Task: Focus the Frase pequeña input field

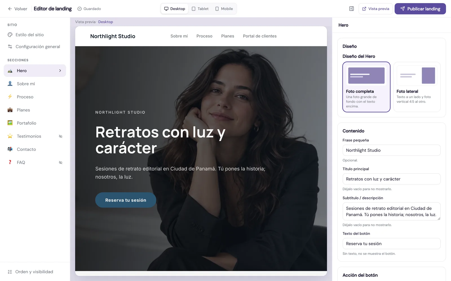Action: click(x=392, y=150)
